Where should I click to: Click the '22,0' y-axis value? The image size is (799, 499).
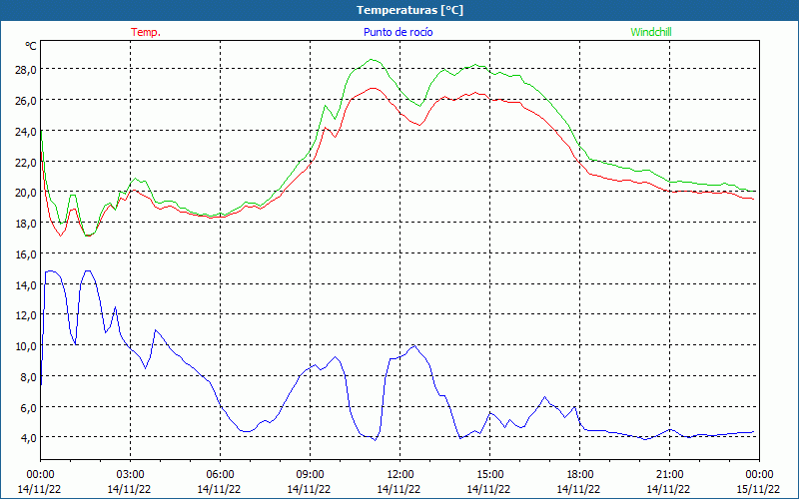tap(26, 162)
